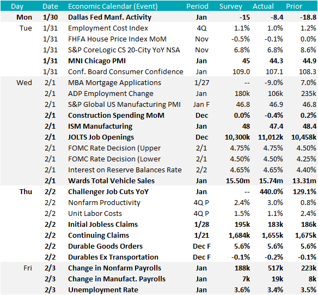Click the Actual column header
Image resolution: width=318 pixels, height=295 pixels.
(x=263, y=7)
